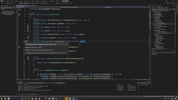Click the Save icon in toolbar
The width and height of the screenshot is (178, 100).
tap(11, 3)
